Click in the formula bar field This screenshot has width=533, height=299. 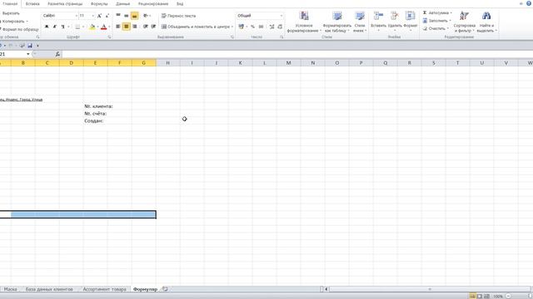pos(296,54)
